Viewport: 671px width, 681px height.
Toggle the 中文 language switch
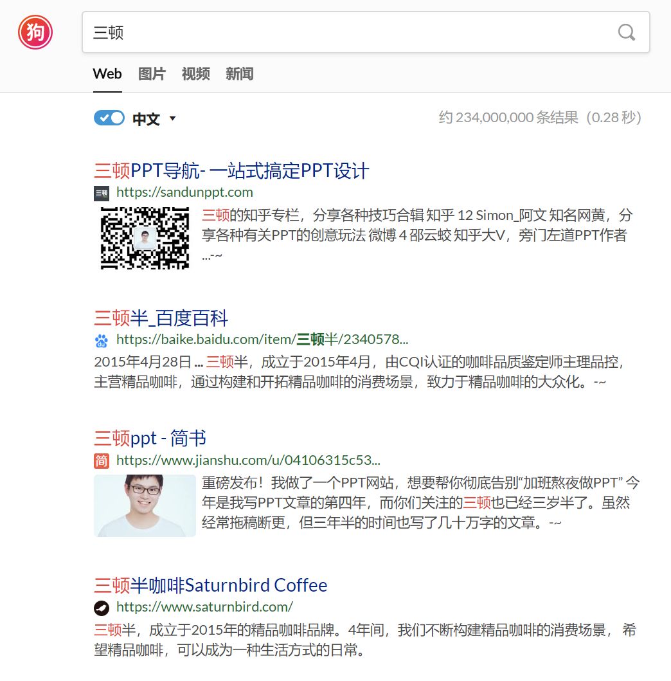(x=109, y=118)
